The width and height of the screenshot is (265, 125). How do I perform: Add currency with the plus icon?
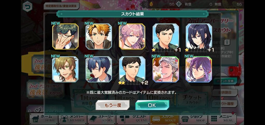pyautogui.click(x=179, y=4)
